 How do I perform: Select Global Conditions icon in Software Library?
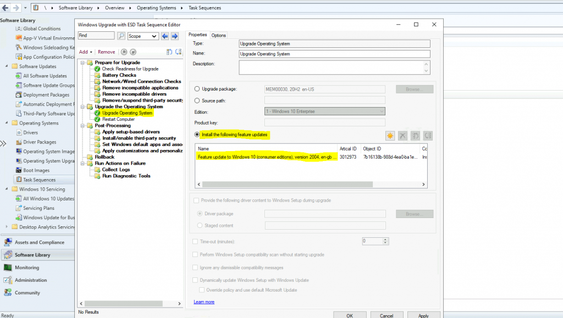click(19, 29)
